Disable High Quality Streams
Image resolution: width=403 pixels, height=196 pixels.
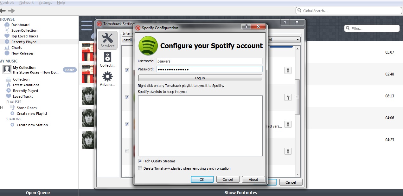[x=140, y=161]
